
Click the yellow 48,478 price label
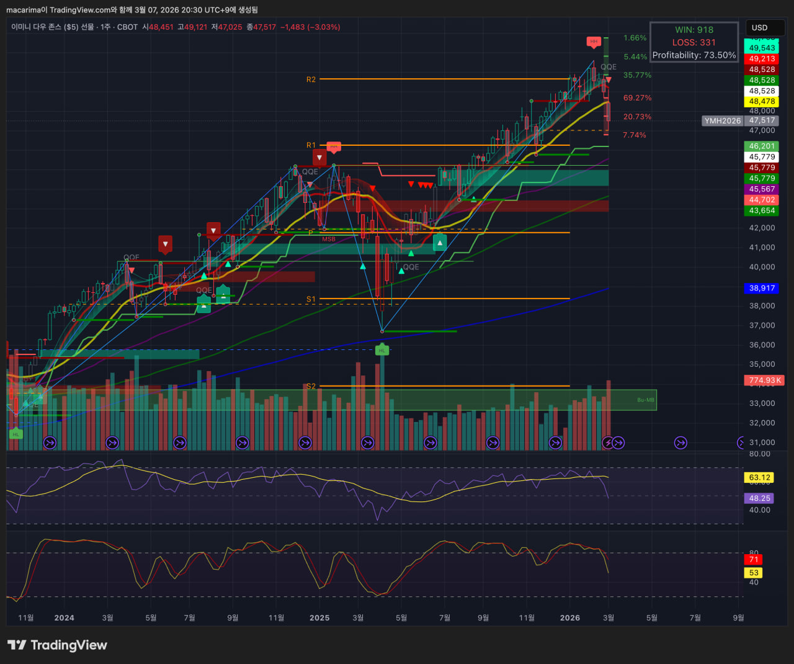click(x=762, y=101)
